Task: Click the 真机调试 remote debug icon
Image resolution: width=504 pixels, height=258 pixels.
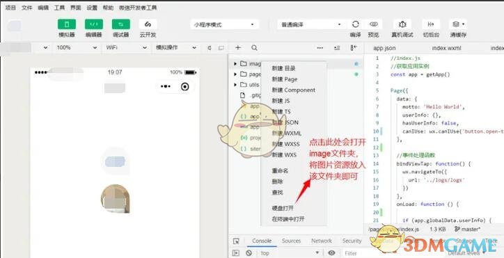Action: 402,24
